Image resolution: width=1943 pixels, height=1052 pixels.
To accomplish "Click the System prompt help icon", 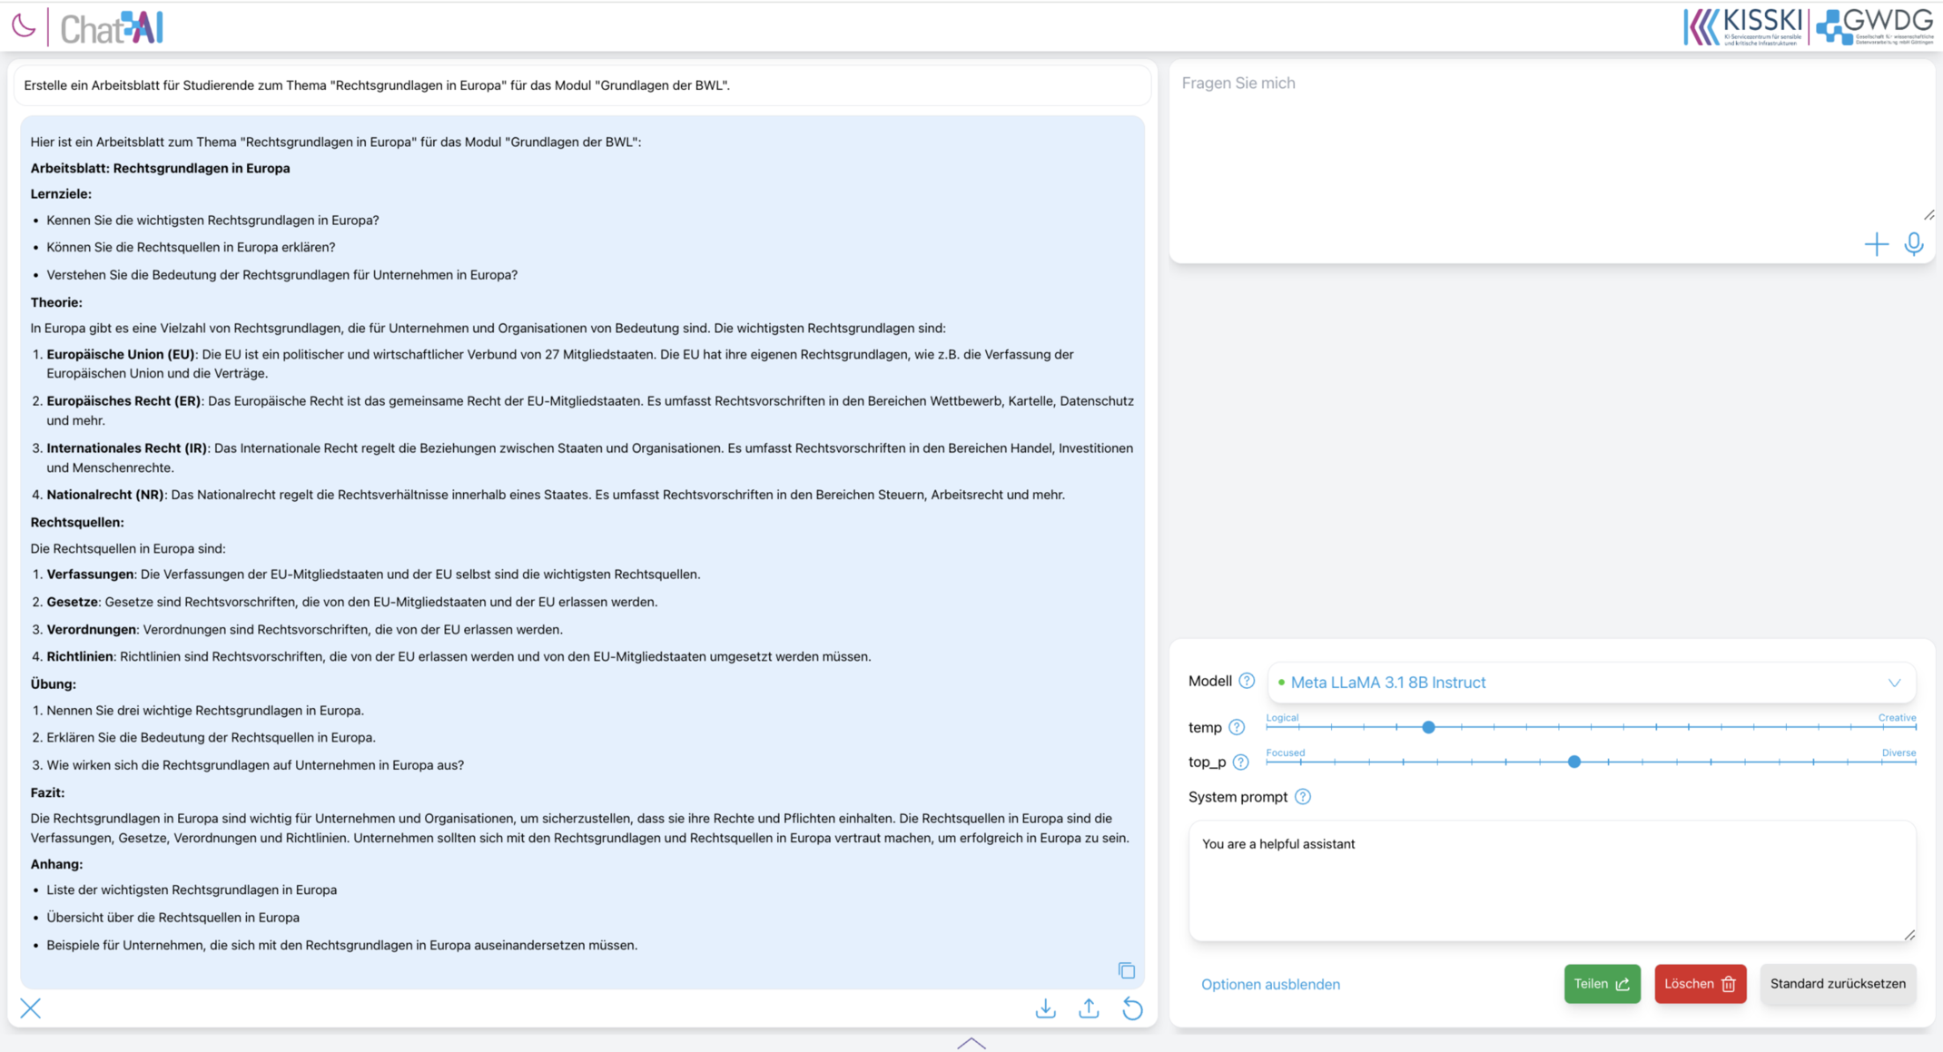I will tap(1305, 797).
